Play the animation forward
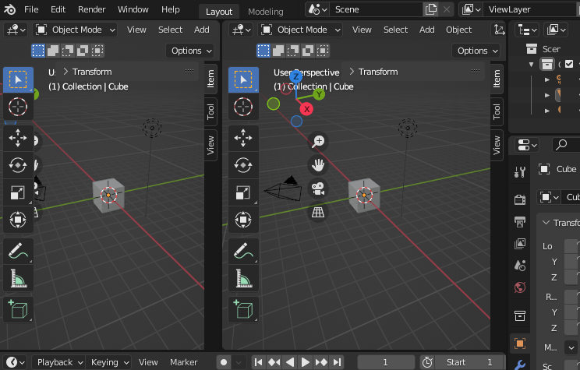The image size is (580, 370). click(306, 362)
